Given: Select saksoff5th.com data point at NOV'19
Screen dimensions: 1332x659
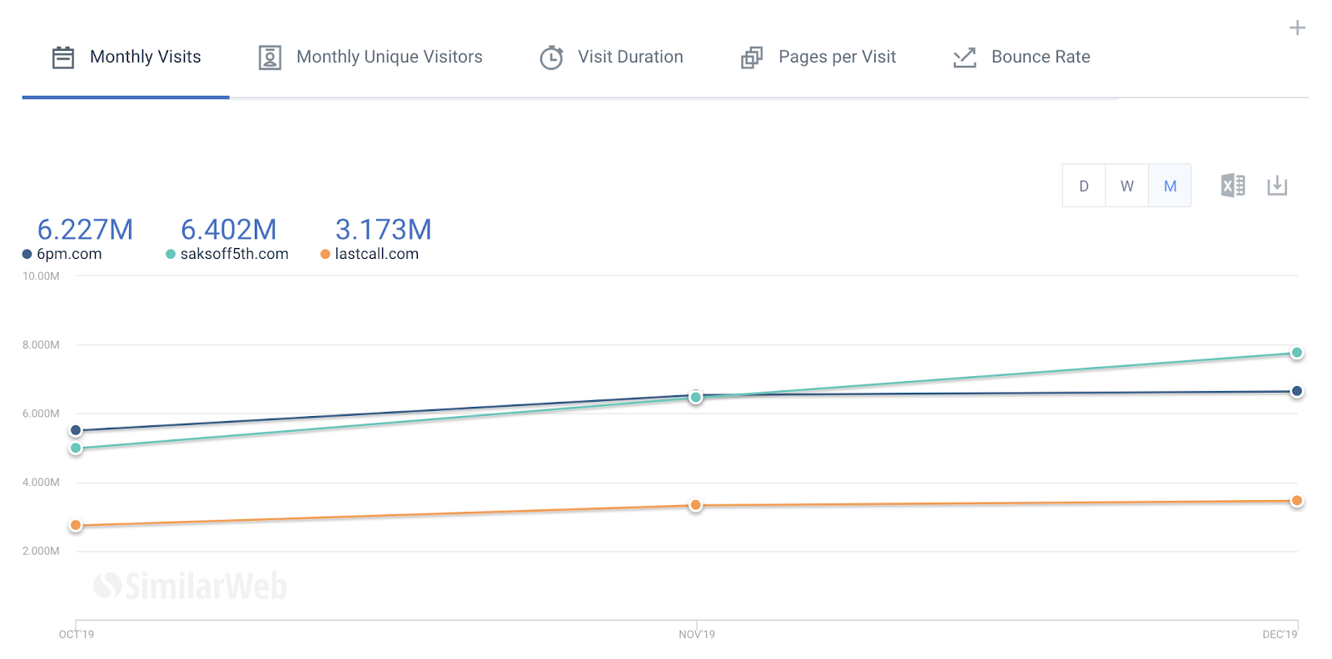Looking at the screenshot, I should [x=696, y=397].
